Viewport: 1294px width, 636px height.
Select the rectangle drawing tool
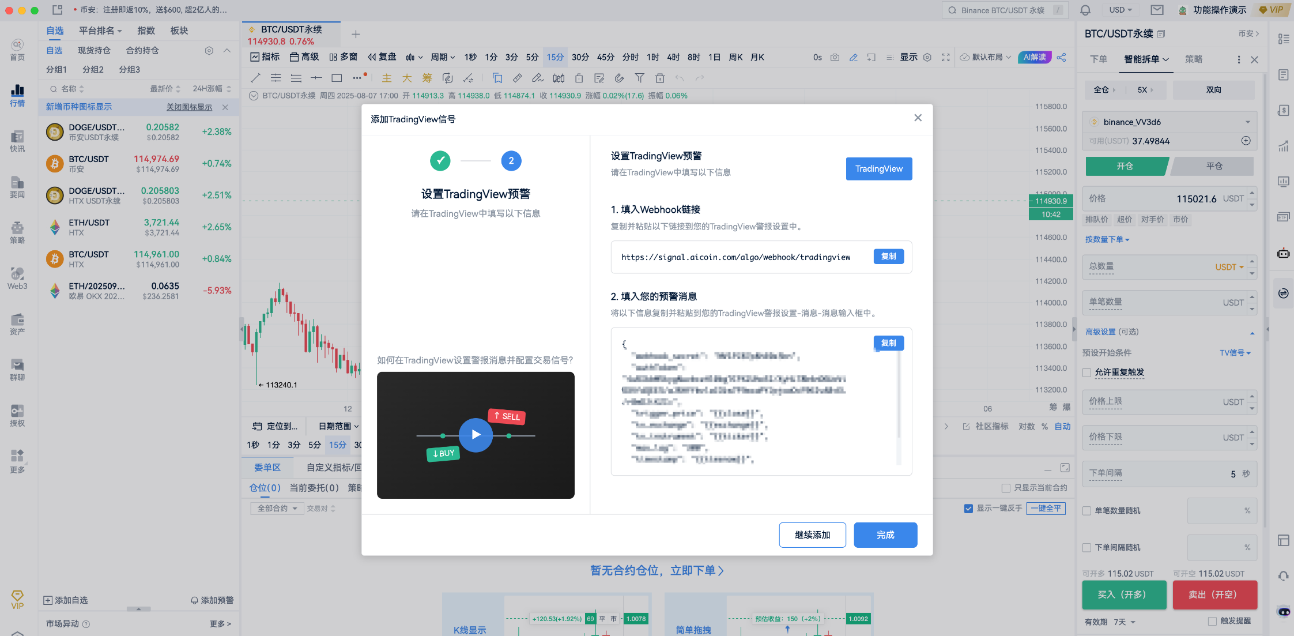point(337,78)
